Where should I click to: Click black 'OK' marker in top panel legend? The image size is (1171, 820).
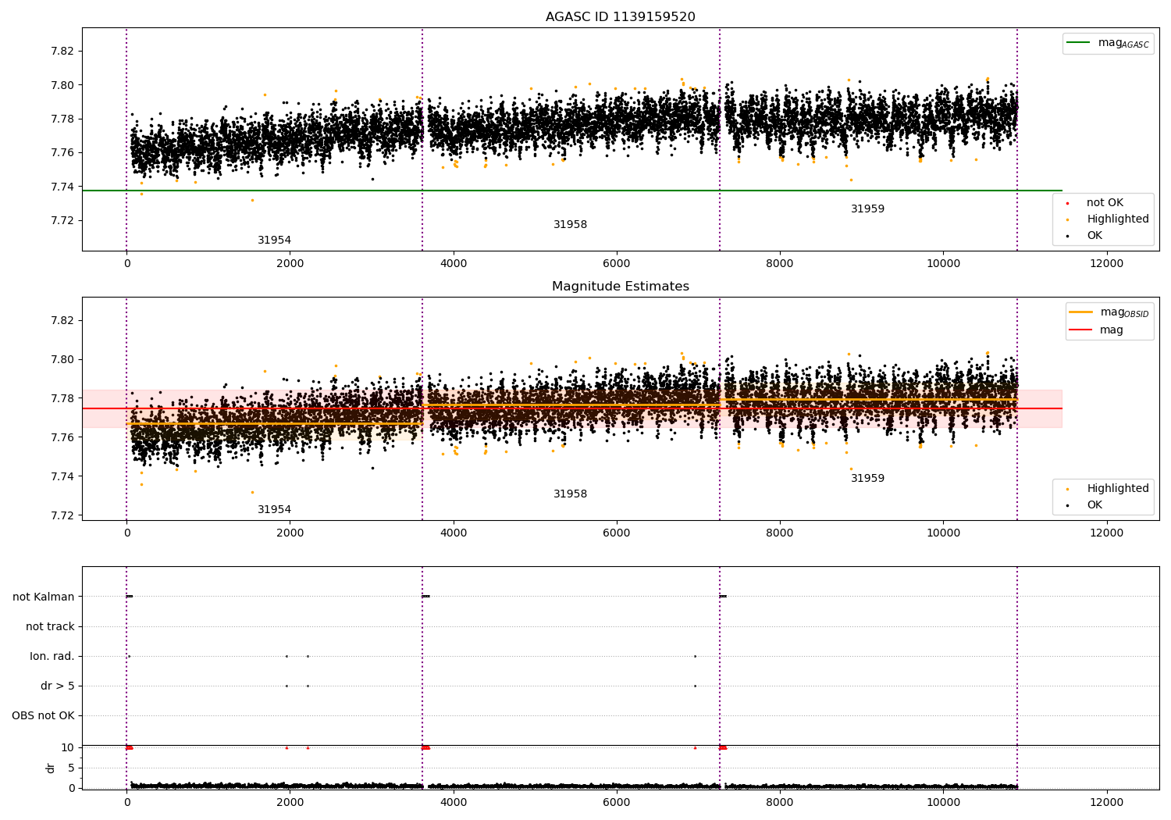[1067, 236]
